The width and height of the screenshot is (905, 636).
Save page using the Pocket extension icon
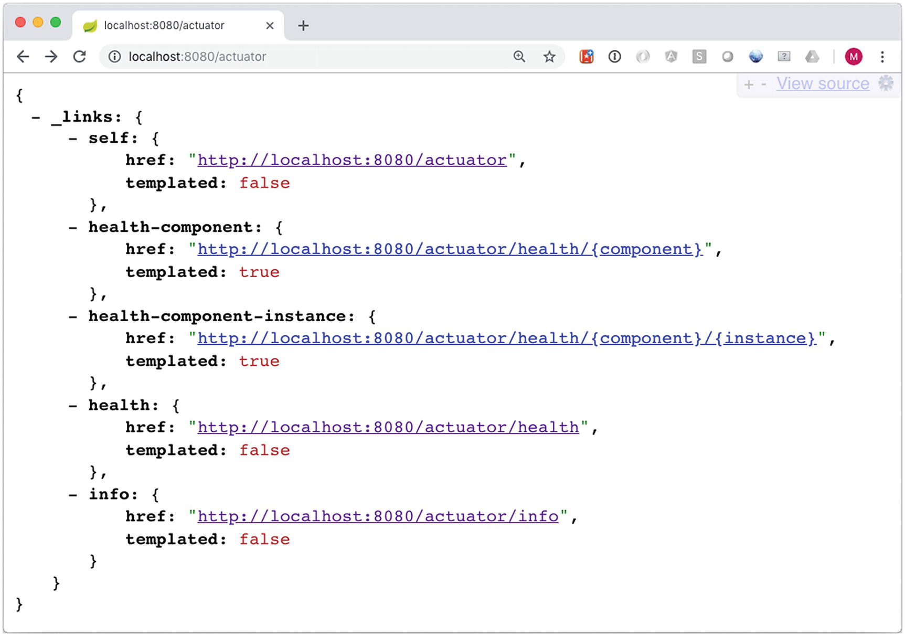pyautogui.click(x=587, y=56)
